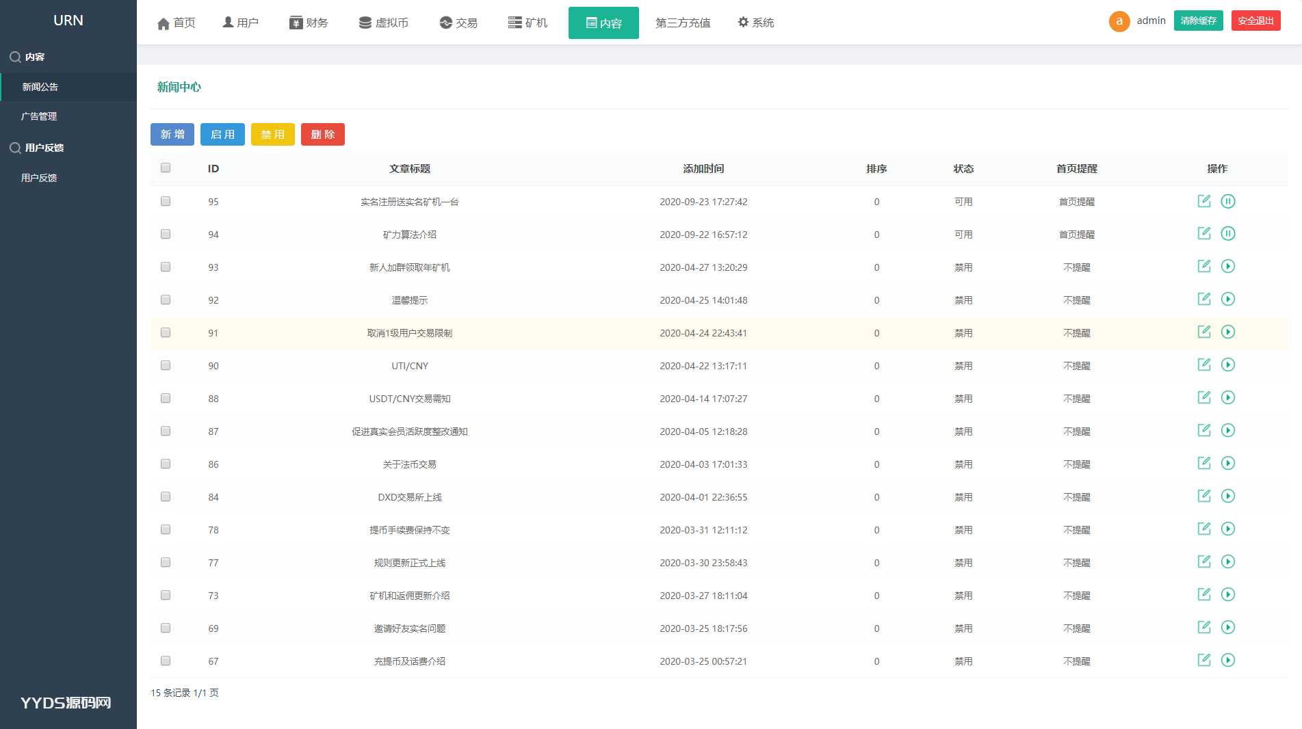Check the checkbox for article ID 92

166,300
